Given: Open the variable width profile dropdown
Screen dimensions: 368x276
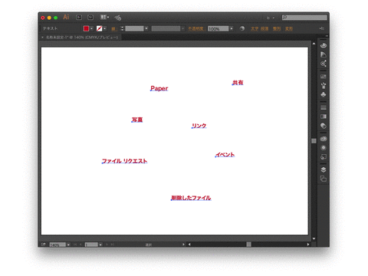Looking at the screenshot, I should point(183,28).
